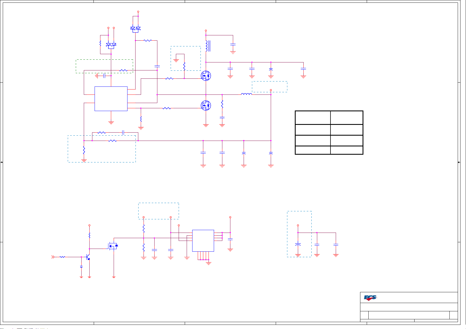The height and width of the screenshot is (329, 466).
Task: Select the ground symbol beneath the controller IC
Action: click(111, 122)
